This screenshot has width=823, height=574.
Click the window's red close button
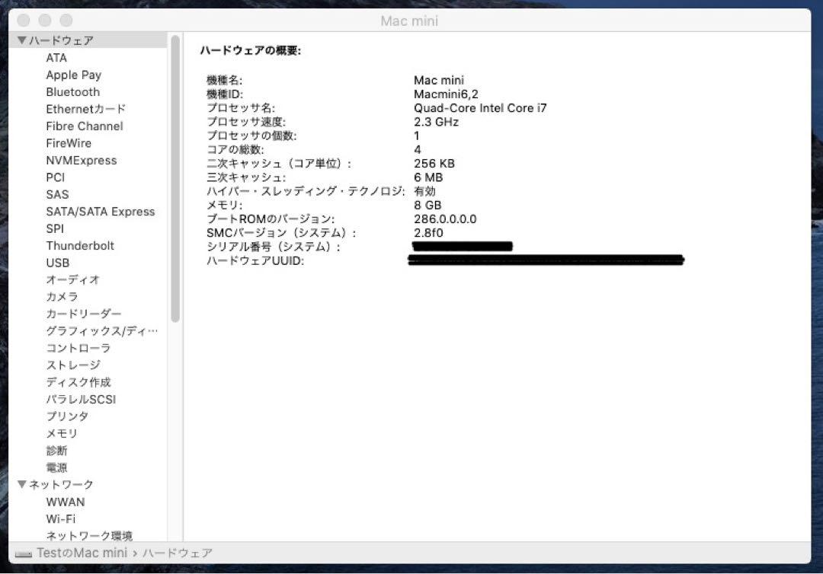click(x=24, y=21)
